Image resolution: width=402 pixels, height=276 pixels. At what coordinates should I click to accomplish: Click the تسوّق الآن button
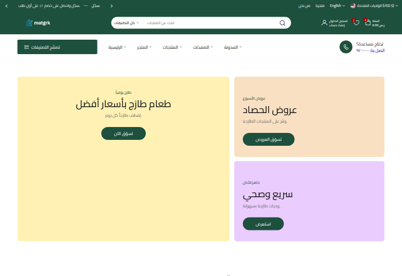pos(123,133)
